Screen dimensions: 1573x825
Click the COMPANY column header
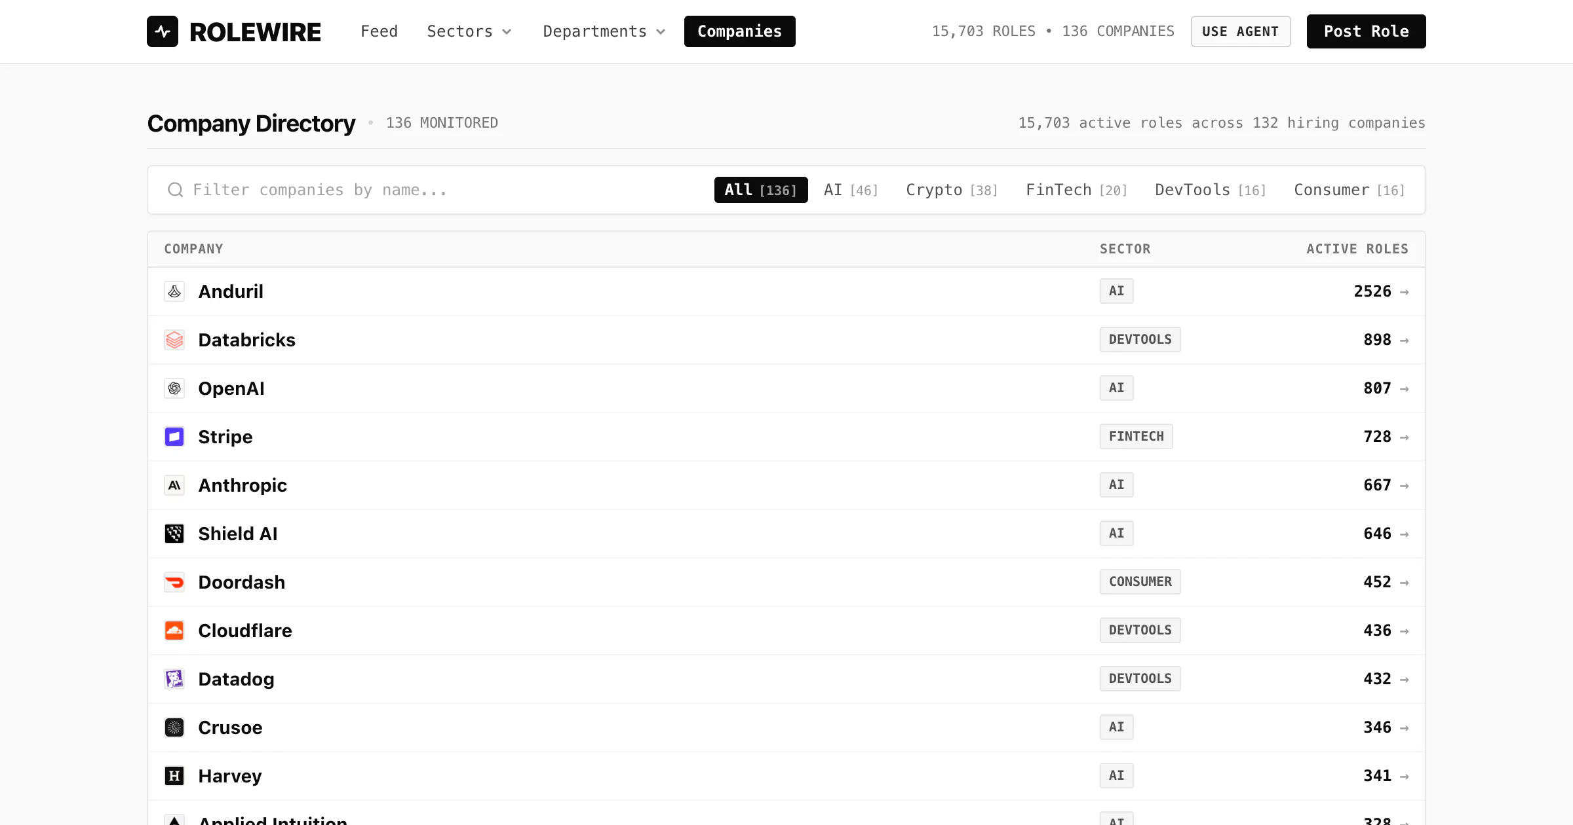(193, 249)
